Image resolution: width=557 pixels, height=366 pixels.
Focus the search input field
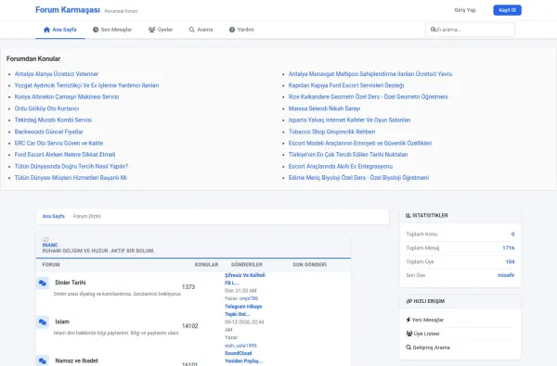(x=470, y=30)
